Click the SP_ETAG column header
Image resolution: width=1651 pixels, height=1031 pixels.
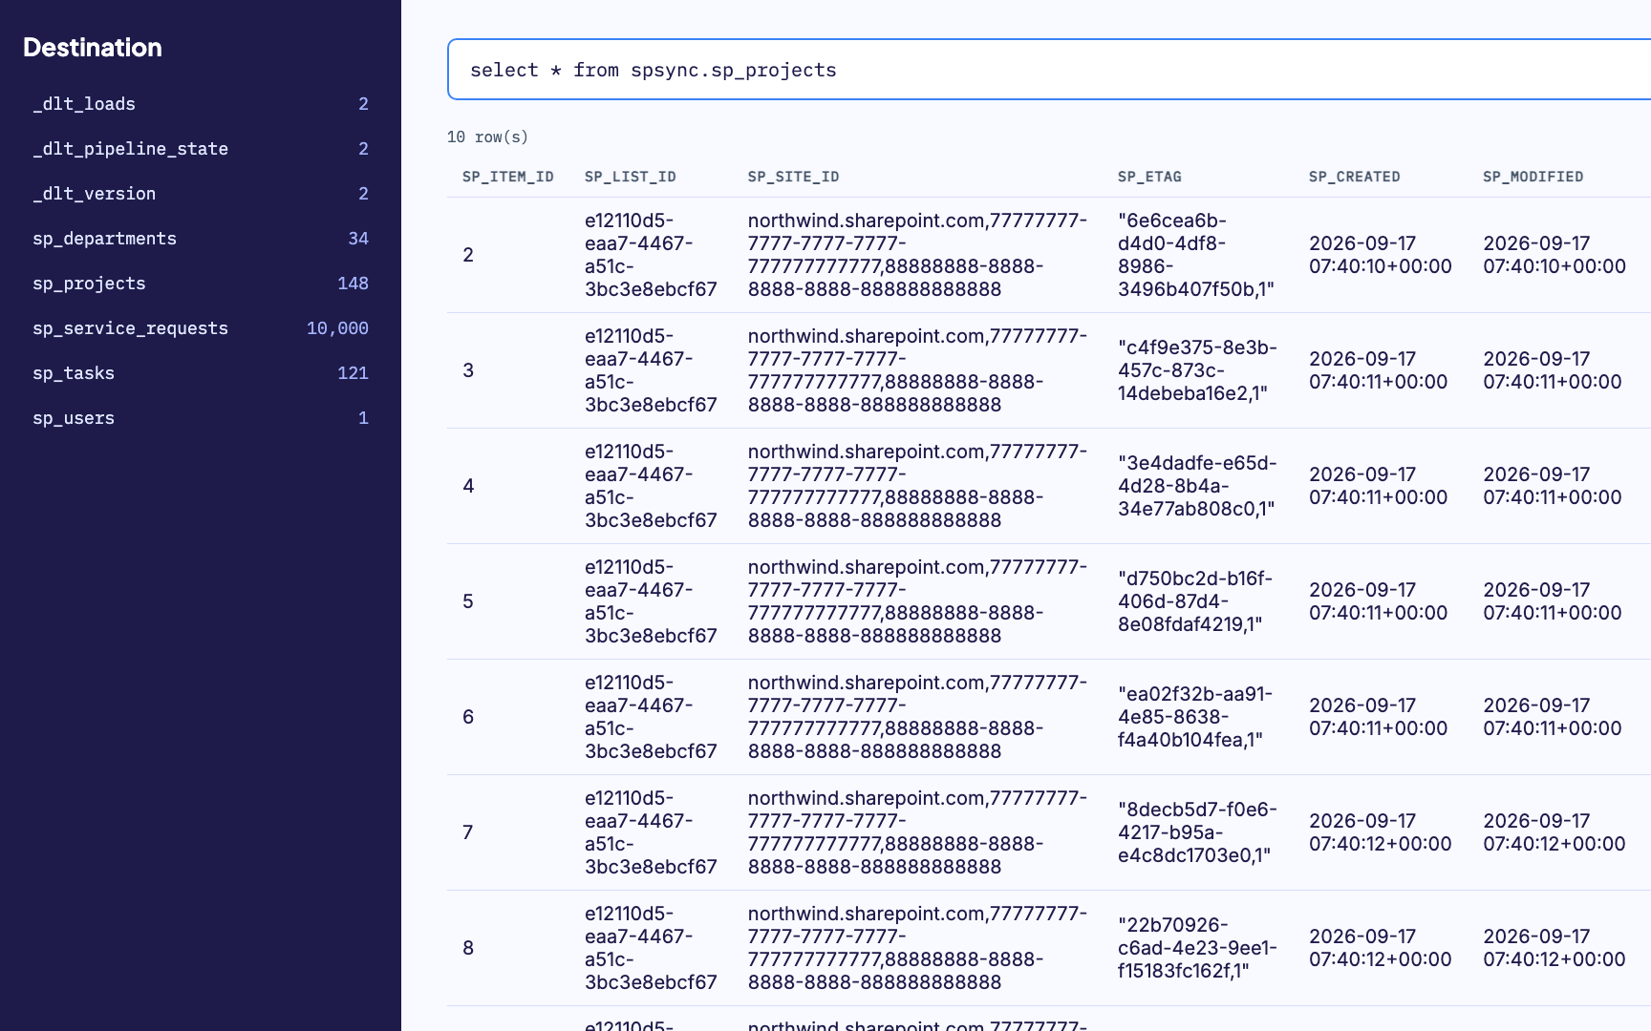click(1149, 177)
